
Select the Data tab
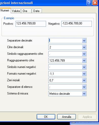click(x=37, y=11)
